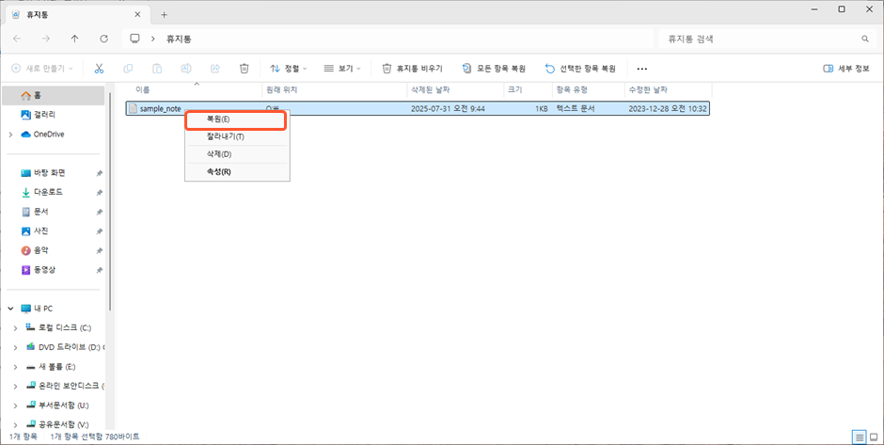
Task: Open the 보기 view dropdown
Action: pos(342,69)
